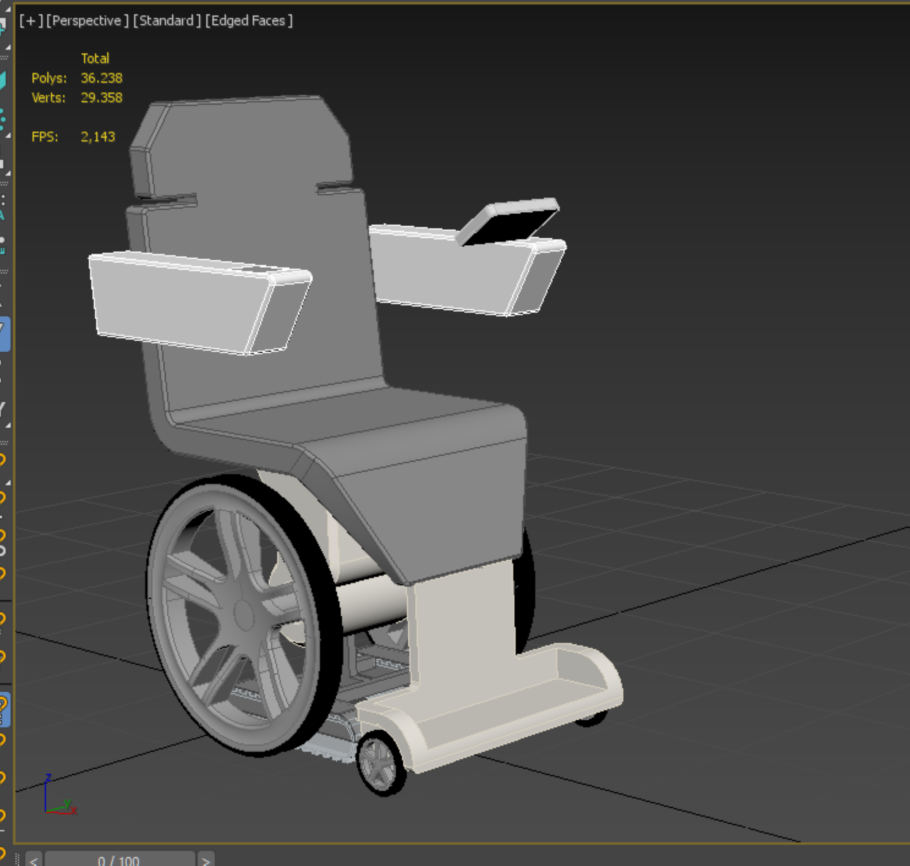Click the teal stacked-dots toolbar icon

point(2,119)
